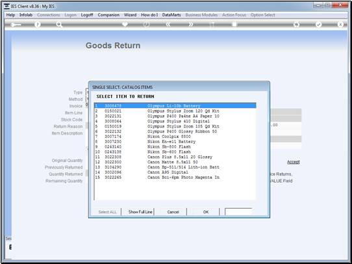This screenshot has width=352, height=264.
Task: Select Nikon Sb-800 Flash row
Action: tap(175, 147)
